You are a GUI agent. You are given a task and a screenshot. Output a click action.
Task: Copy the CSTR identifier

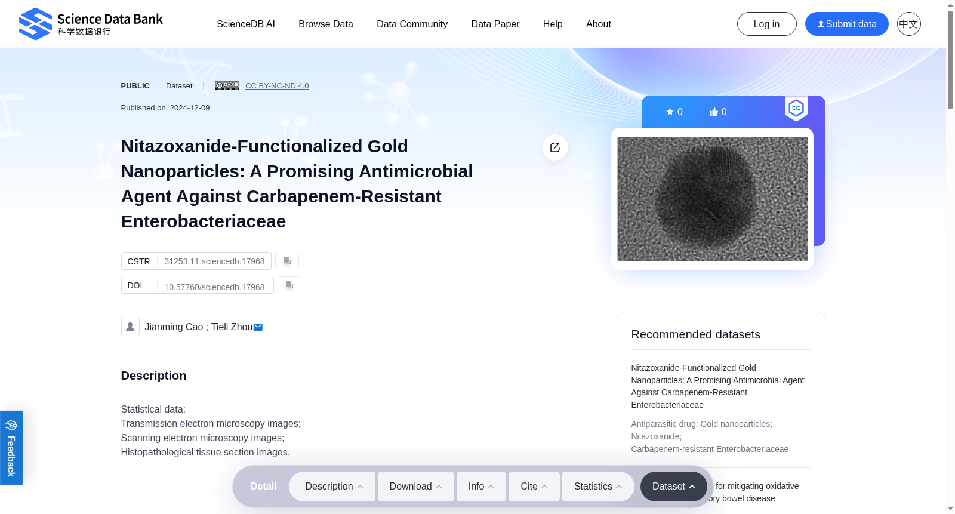point(287,261)
